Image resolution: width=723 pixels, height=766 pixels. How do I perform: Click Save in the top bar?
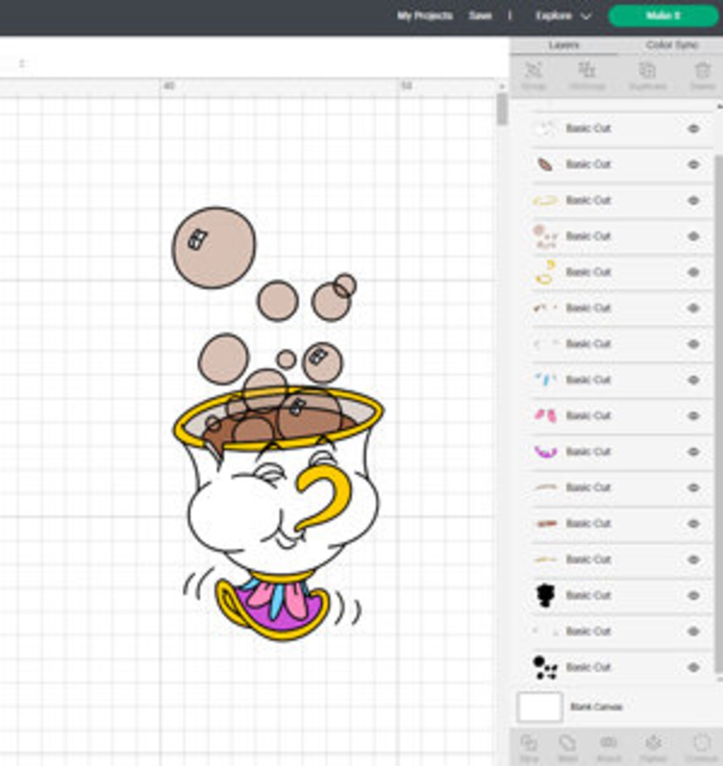pos(481,16)
